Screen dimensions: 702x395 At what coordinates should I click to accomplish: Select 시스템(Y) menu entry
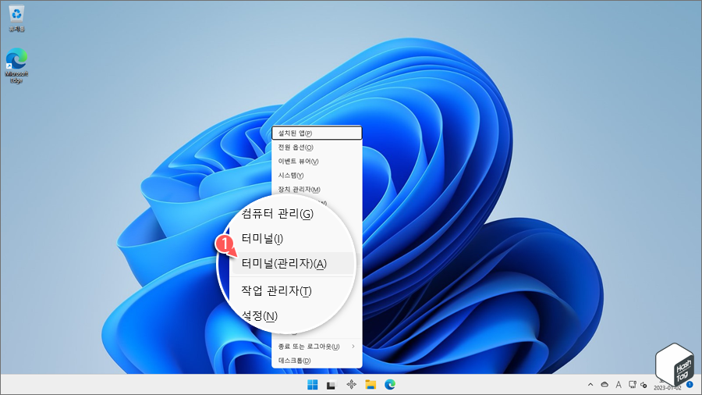pyautogui.click(x=317, y=176)
